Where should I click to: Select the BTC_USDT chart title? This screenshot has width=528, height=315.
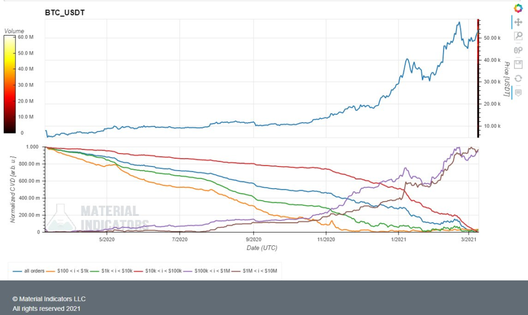[x=64, y=12]
